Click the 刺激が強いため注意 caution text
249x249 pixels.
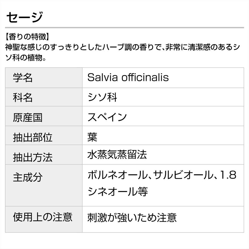[x=132, y=217]
